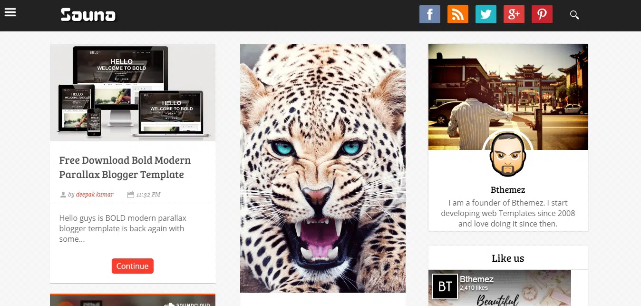This screenshot has height=306, width=641.
Task: Open the Bthemez Facebook page name link
Action: coord(476,279)
